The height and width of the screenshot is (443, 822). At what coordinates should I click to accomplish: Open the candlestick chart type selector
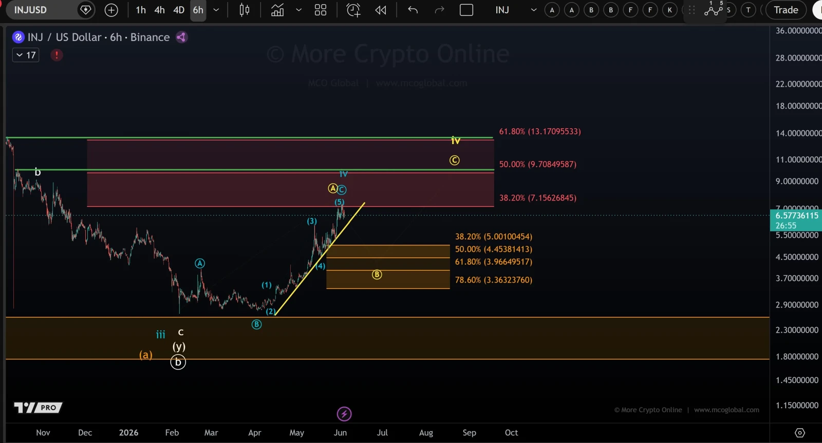(x=245, y=10)
